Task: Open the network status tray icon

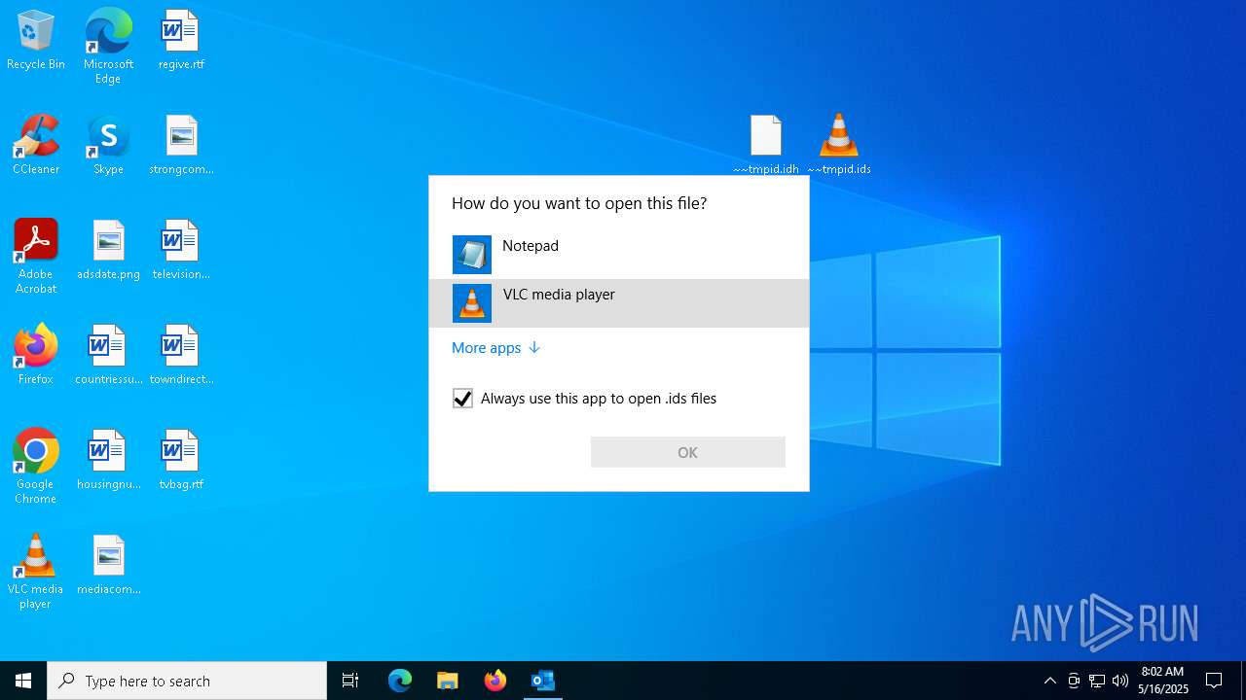Action: (x=1097, y=681)
